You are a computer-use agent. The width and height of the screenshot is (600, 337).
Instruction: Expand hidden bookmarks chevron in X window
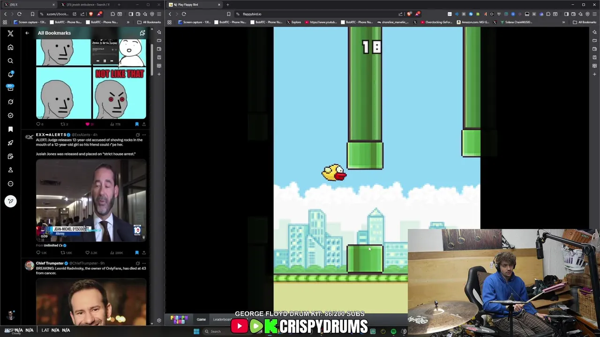pos(127,22)
